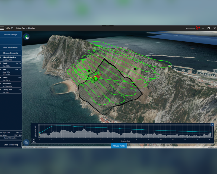
Task: Click the red disconnected antenna icon
Action: [197, 28]
